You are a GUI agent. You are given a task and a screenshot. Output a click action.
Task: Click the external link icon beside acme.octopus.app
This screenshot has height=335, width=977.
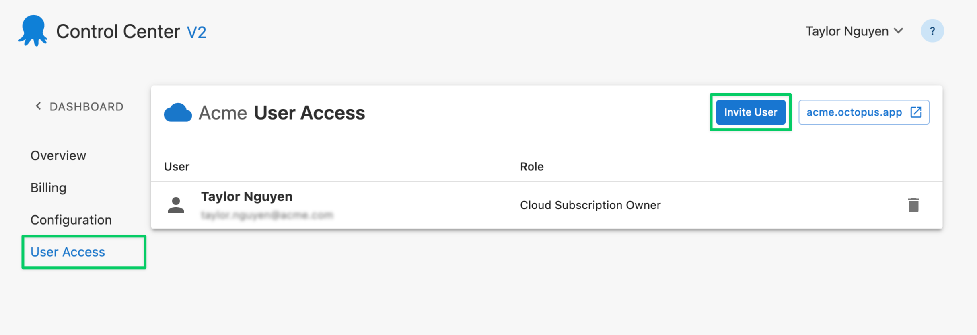[x=916, y=112]
